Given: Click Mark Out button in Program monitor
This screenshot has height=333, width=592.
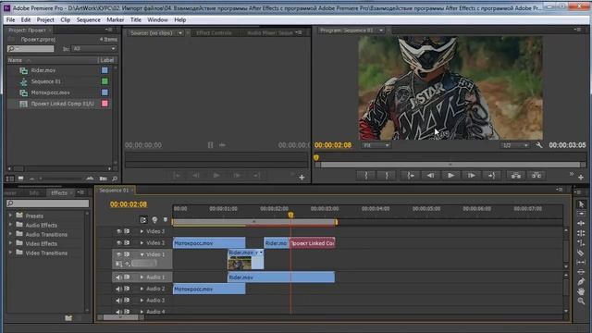Looking at the screenshot, I should (387, 175).
